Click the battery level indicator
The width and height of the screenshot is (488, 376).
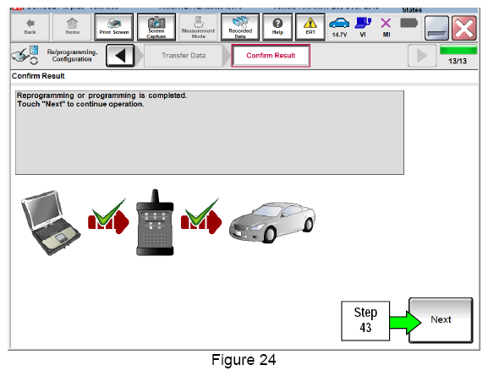coord(408,23)
